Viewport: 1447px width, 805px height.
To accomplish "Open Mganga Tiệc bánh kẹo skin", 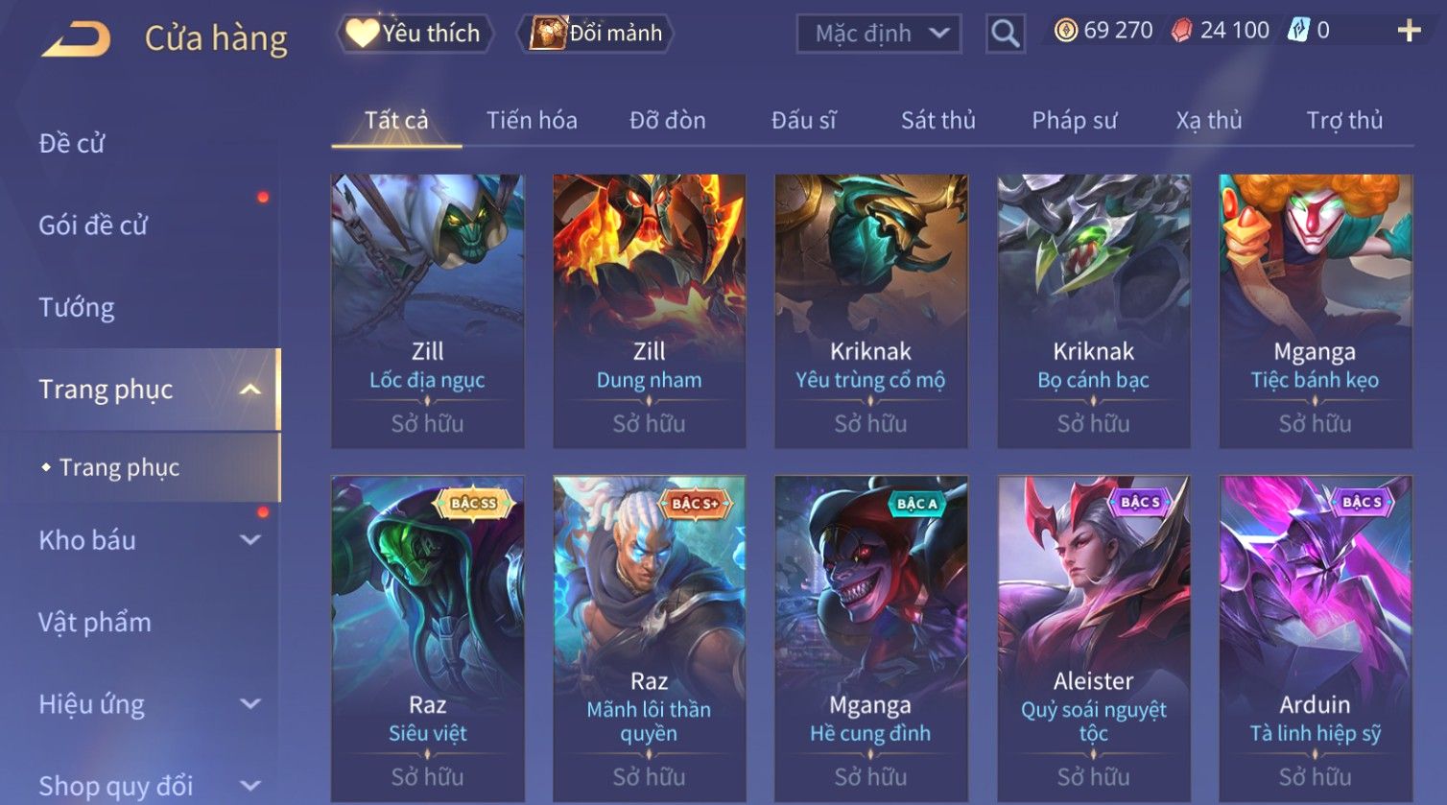I will click(x=1315, y=311).
